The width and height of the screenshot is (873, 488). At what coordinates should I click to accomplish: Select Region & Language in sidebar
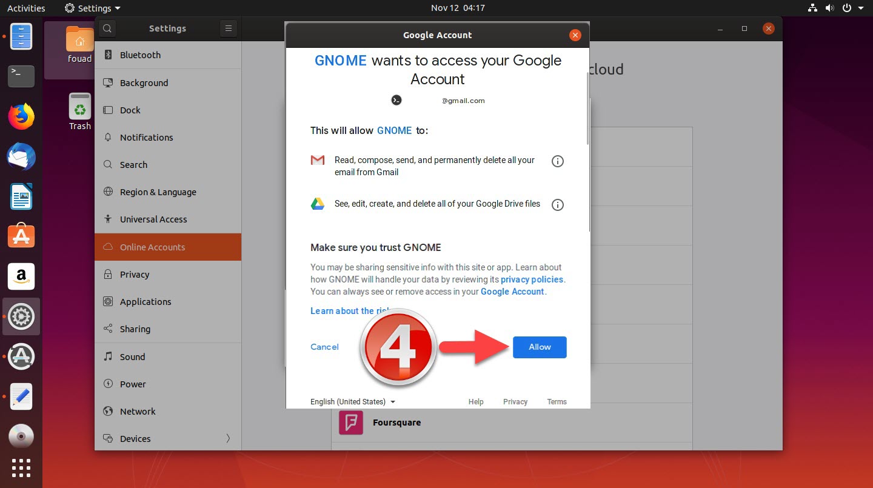point(168,192)
